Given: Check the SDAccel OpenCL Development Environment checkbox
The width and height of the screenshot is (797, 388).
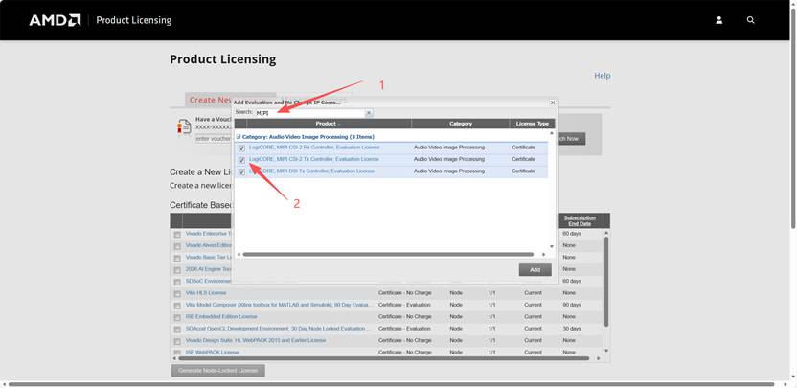Looking at the screenshot, I should point(177,330).
